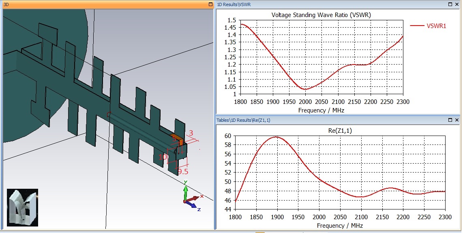The width and height of the screenshot is (463, 233).
Task: Select the 3 dimension annotation
Action: [191, 134]
